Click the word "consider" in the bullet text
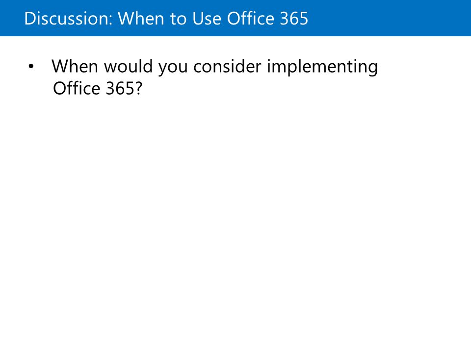 tap(227, 66)
